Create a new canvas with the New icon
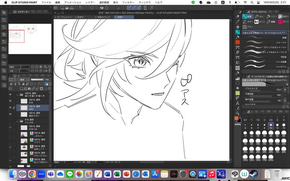The height and width of the screenshot is (181, 290). [62, 8]
